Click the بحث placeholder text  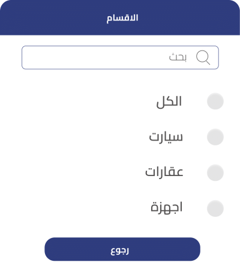tap(178, 57)
